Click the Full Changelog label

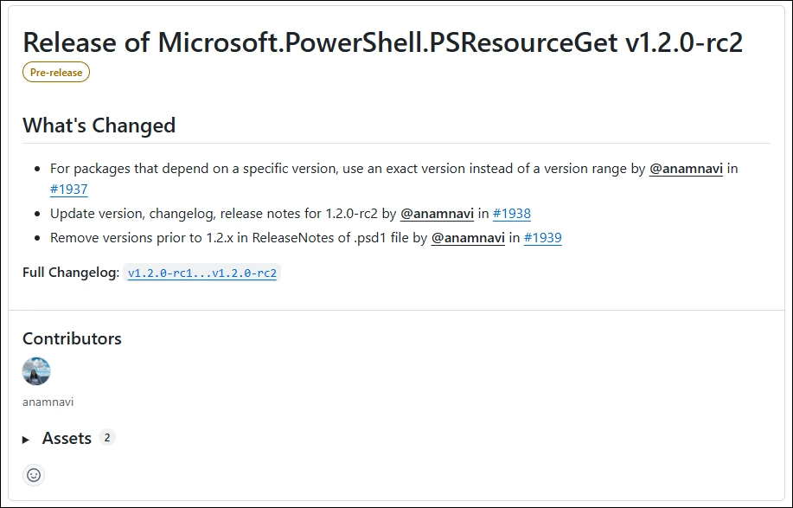click(71, 273)
